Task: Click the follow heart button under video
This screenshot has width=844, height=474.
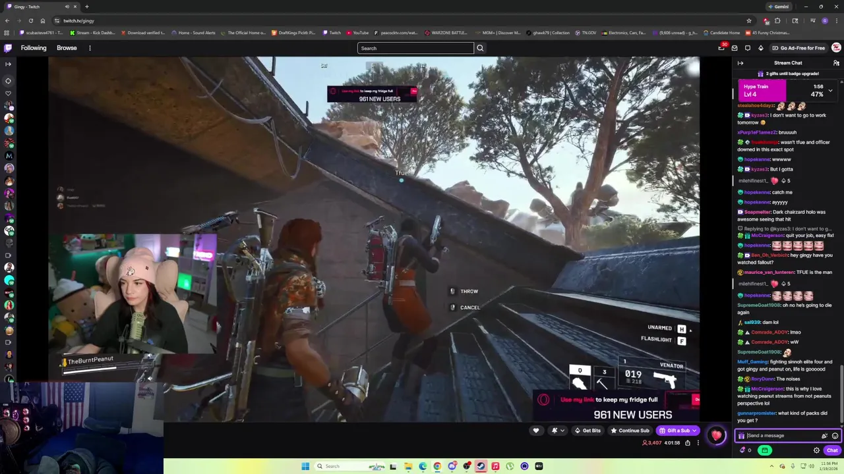Action: pos(535,431)
